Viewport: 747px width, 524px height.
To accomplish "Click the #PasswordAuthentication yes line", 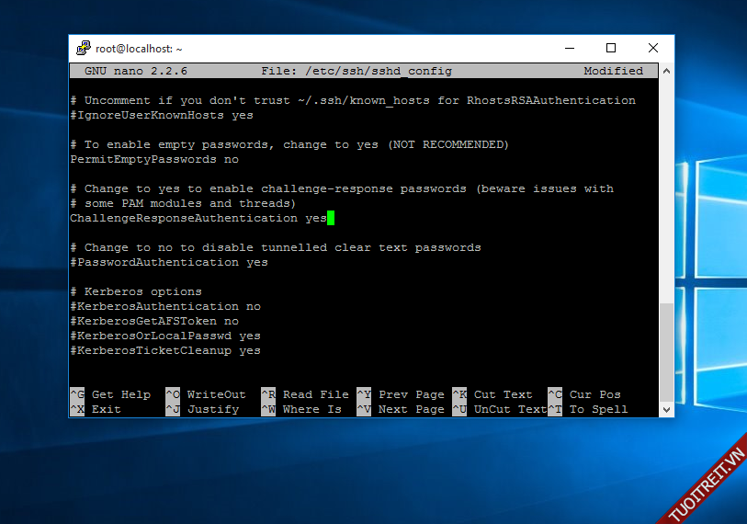I will click(x=169, y=262).
